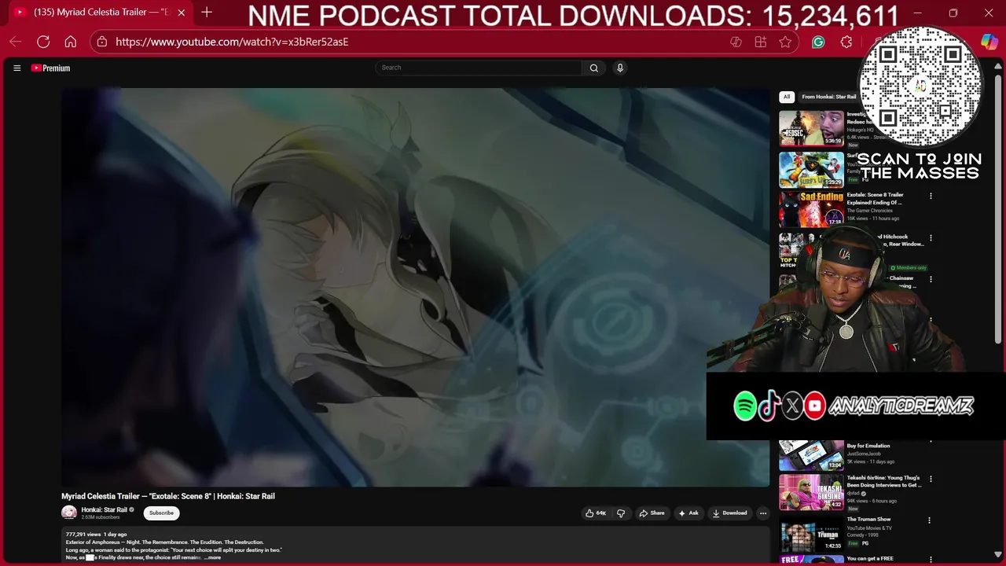The image size is (1006, 566).
Task: Open the copy-style icon beside collections in address bar
Action: [x=736, y=42]
